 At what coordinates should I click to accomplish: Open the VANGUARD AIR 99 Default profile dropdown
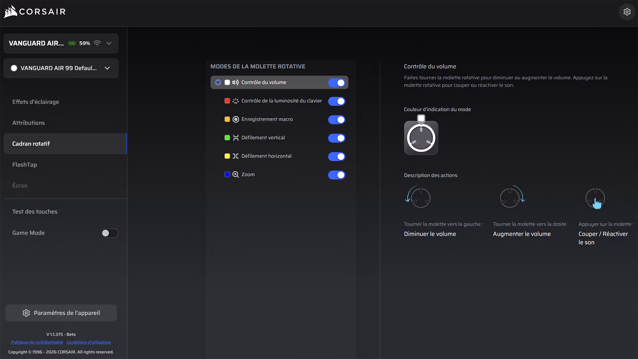point(61,68)
